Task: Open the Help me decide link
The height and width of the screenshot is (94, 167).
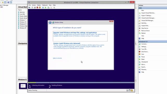Action: (x=57, y=58)
